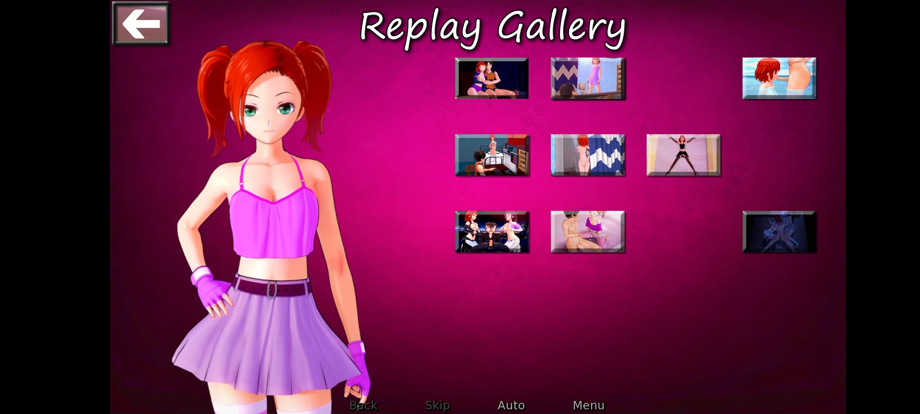Click the Back quick menu button
Image resolution: width=920 pixels, height=414 pixels.
tap(364, 405)
